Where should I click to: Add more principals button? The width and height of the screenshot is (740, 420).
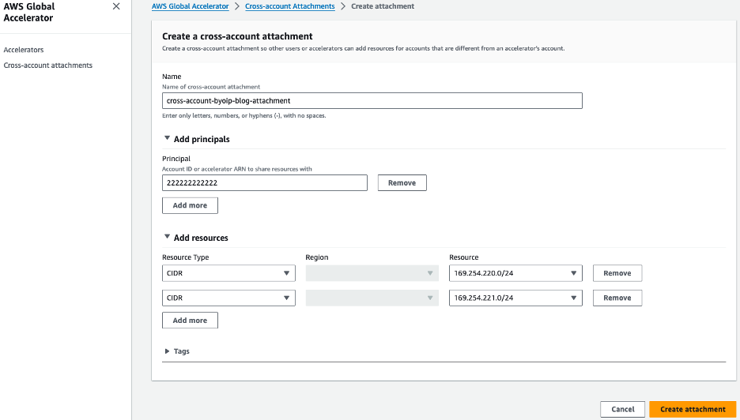click(x=190, y=205)
